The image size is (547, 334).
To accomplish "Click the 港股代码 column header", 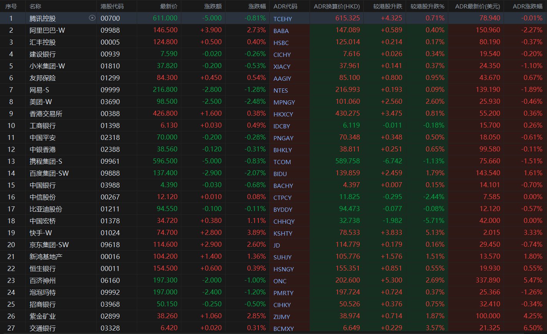I will tap(112, 6).
